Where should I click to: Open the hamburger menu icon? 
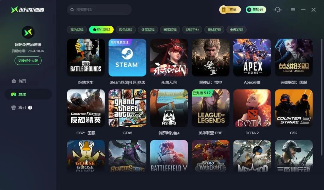(293, 10)
